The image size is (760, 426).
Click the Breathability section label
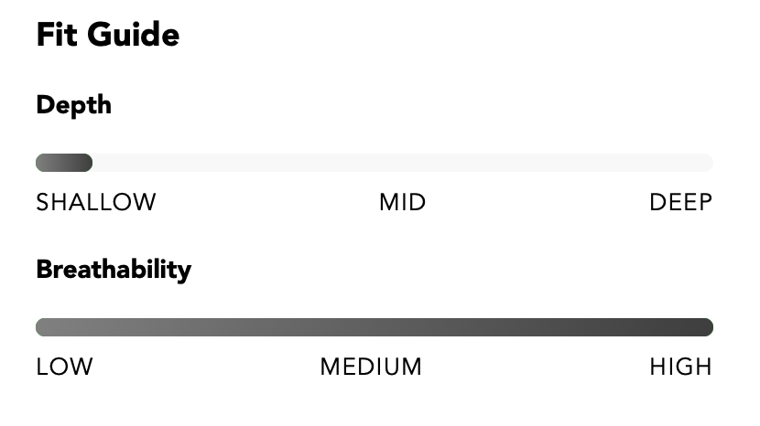114,270
